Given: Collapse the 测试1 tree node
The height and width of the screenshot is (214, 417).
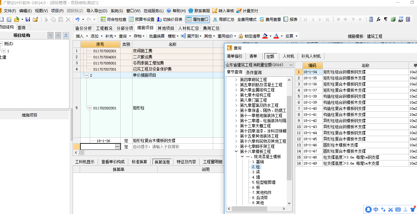Looking at the screenshot, I should (1, 44).
